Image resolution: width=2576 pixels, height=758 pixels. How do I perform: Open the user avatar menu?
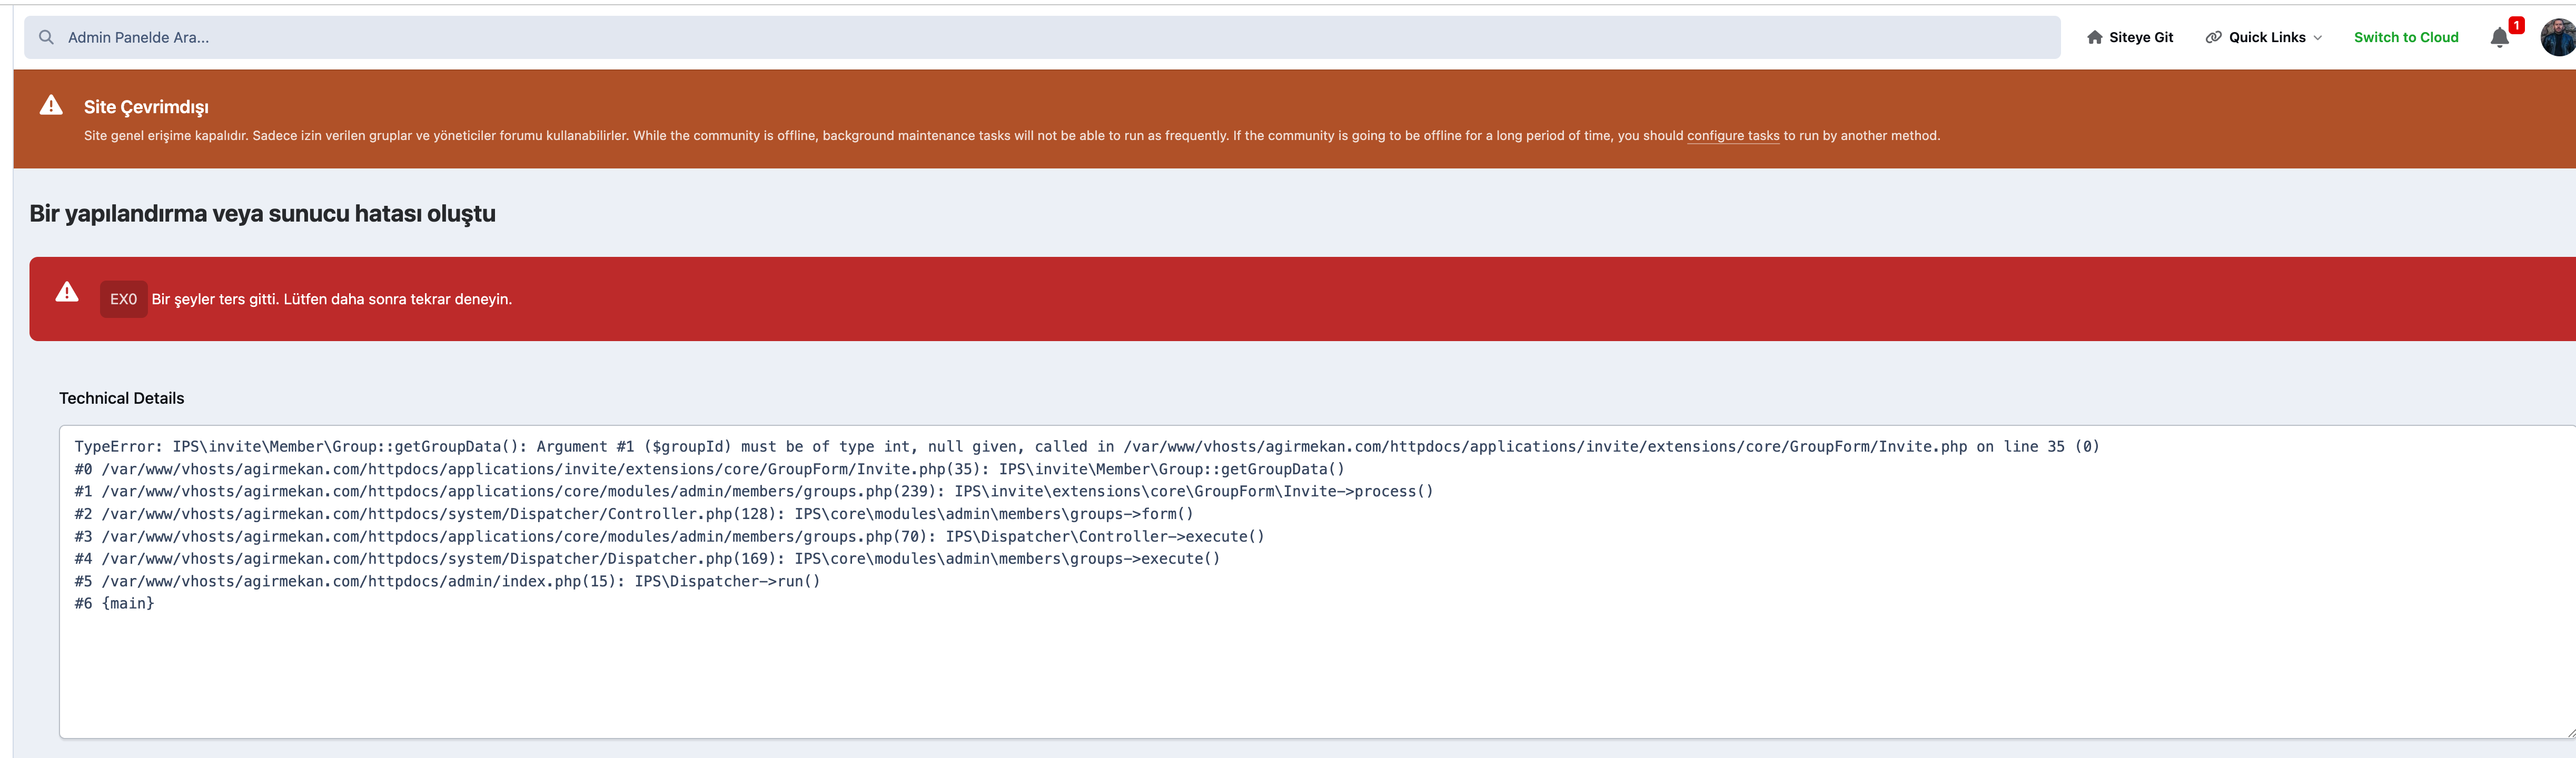point(2558,38)
